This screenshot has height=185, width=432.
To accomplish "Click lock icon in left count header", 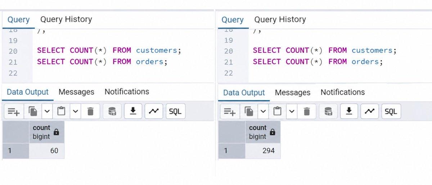I will click(56, 132).
